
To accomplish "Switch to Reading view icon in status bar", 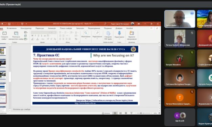I will coord(126,113).
